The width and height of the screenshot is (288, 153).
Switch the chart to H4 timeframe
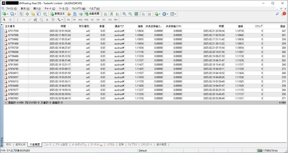coord(98,20)
